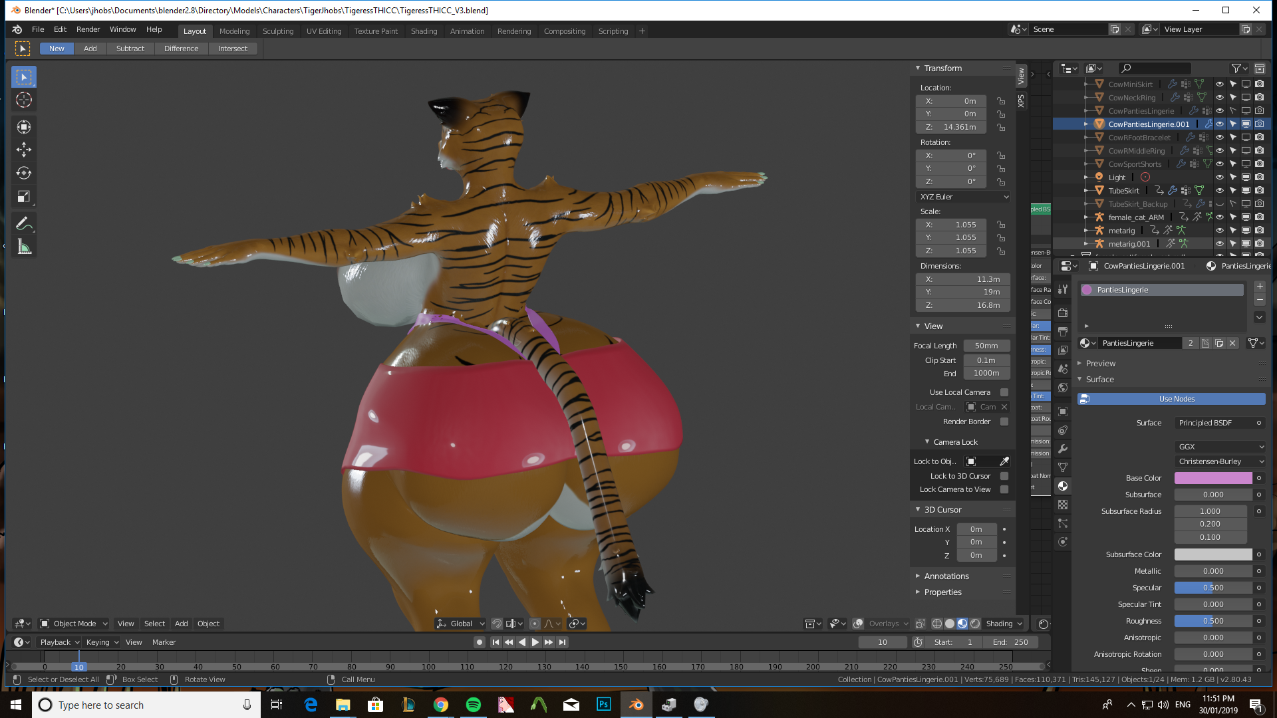Enable Lock to 3D Cursor checkbox
Screen dimensions: 1277x718
(1004, 476)
